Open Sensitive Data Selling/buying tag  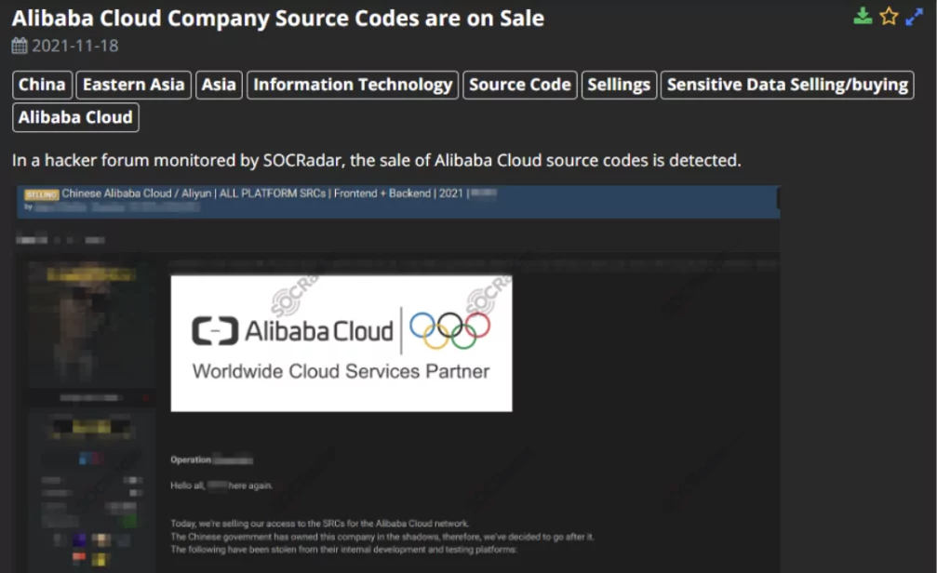click(x=787, y=85)
